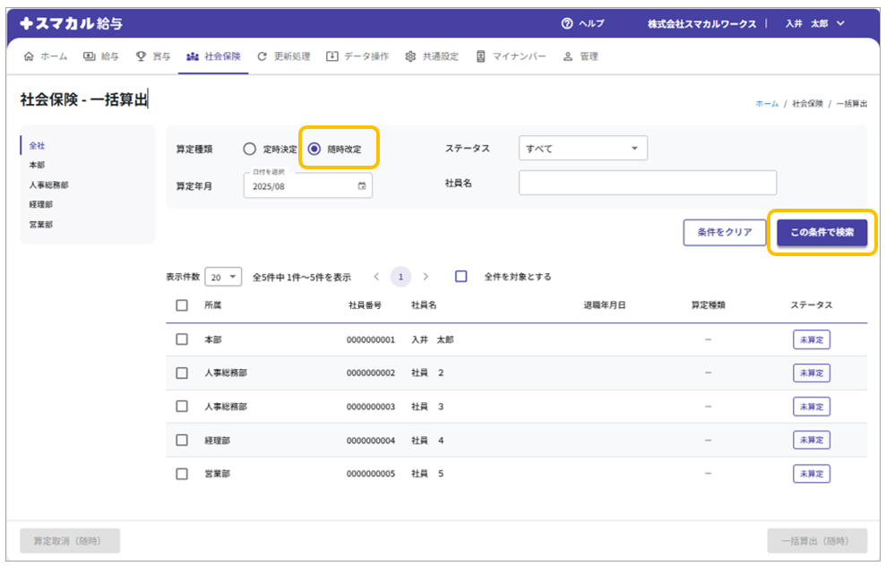This screenshot has height=566, width=886.
Task: Click the マイナンバー ID card icon
Action: coord(481,56)
